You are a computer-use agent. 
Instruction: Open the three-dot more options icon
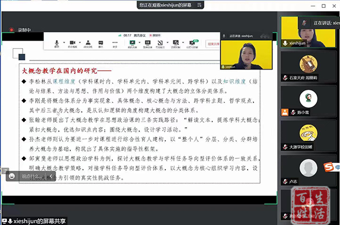(115, 44)
